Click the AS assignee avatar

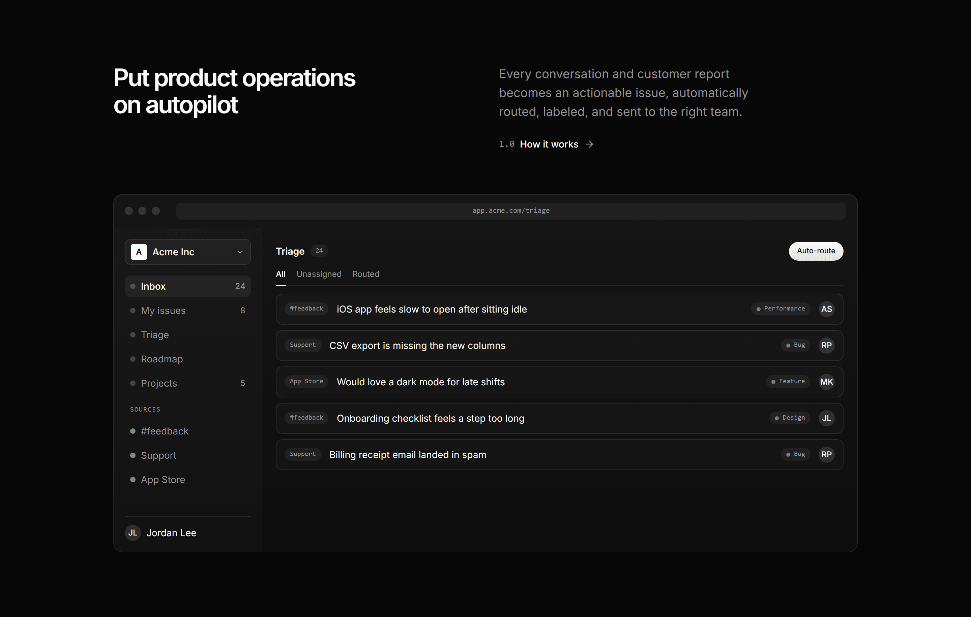pyautogui.click(x=826, y=309)
